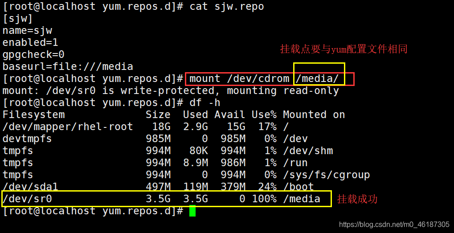Screen dimensions: 454x233
Task: Select the '15G' available value
Action: pos(236,127)
